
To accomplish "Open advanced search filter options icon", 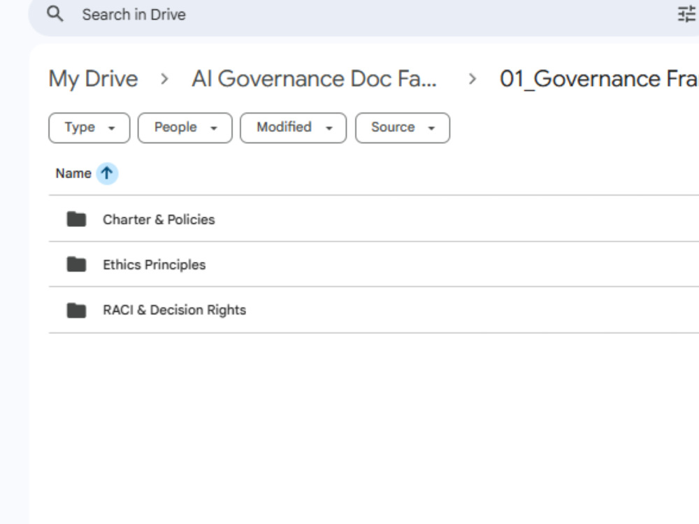I will click(686, 14).
